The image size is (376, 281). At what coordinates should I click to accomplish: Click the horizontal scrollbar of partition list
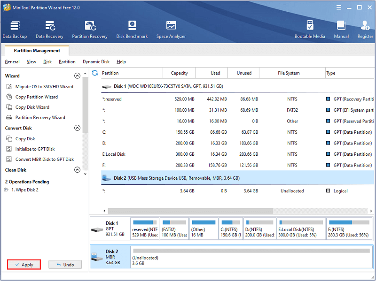pos(190,211)
